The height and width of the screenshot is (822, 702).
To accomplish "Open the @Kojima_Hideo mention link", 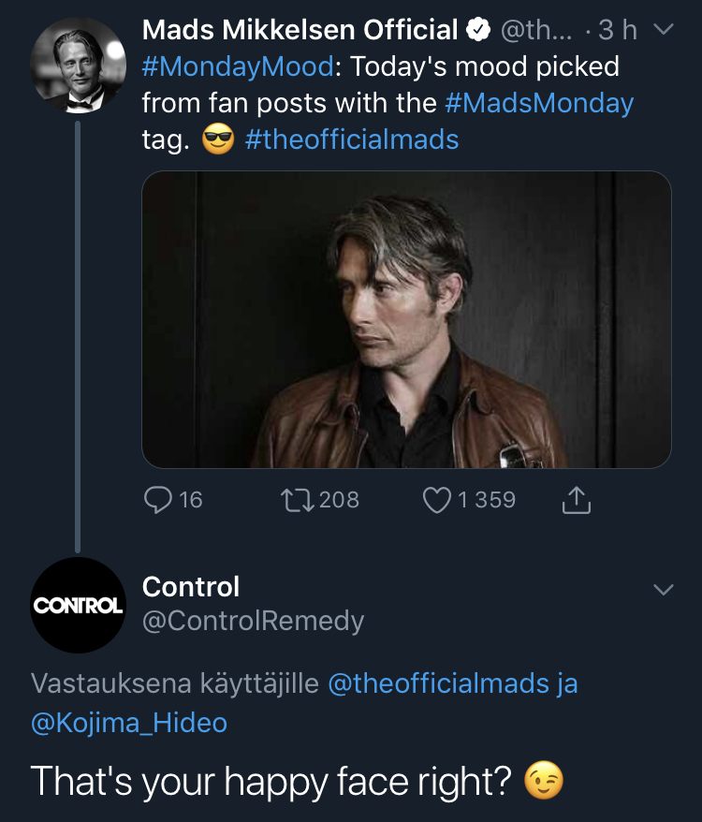I will coord(129,723).
